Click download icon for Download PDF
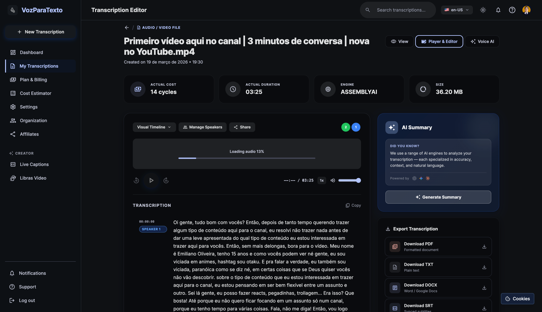Screen dimensions: 542x312 coord(484,247)
